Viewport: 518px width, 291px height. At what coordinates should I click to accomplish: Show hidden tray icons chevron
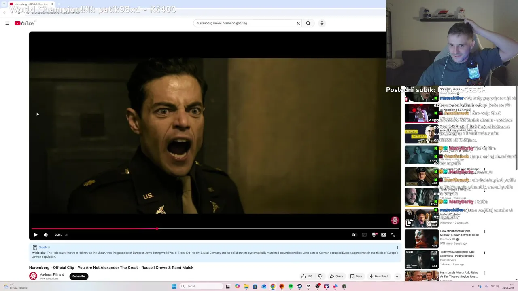point(473,286)
